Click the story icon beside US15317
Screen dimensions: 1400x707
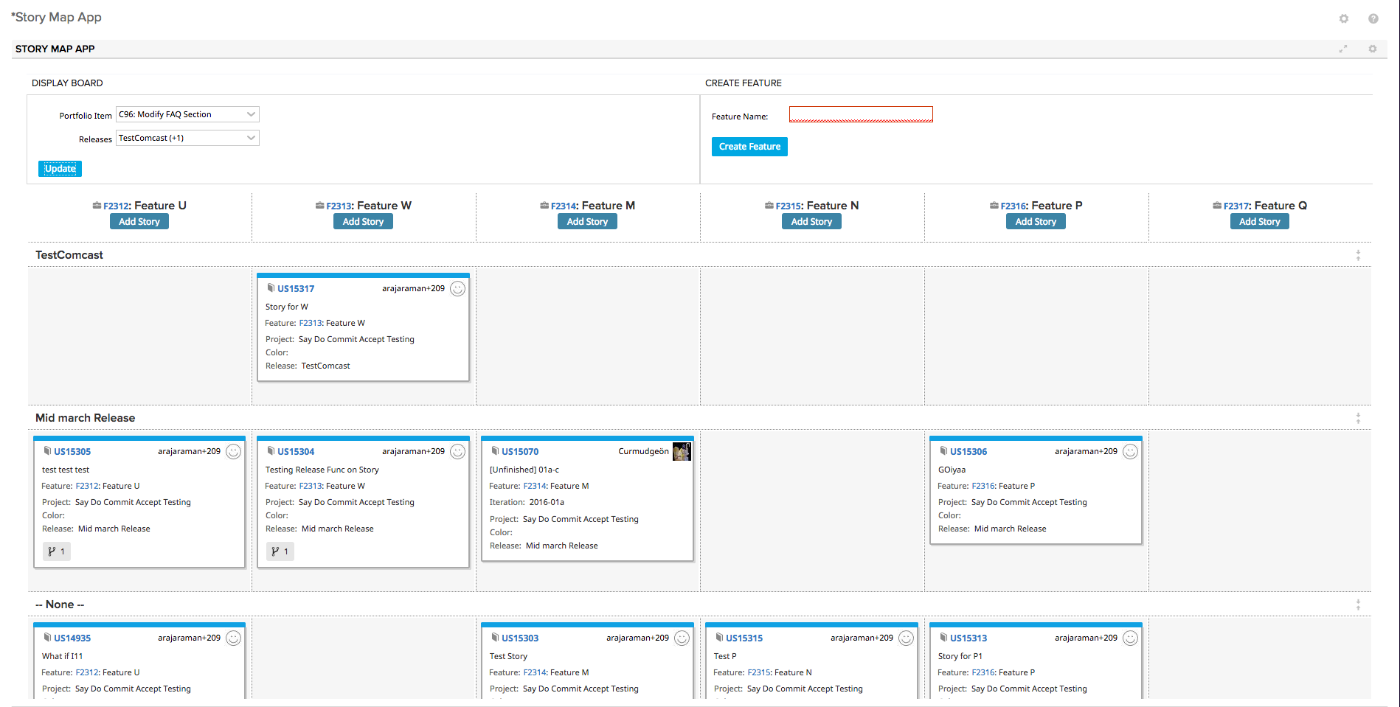(271, 288)
